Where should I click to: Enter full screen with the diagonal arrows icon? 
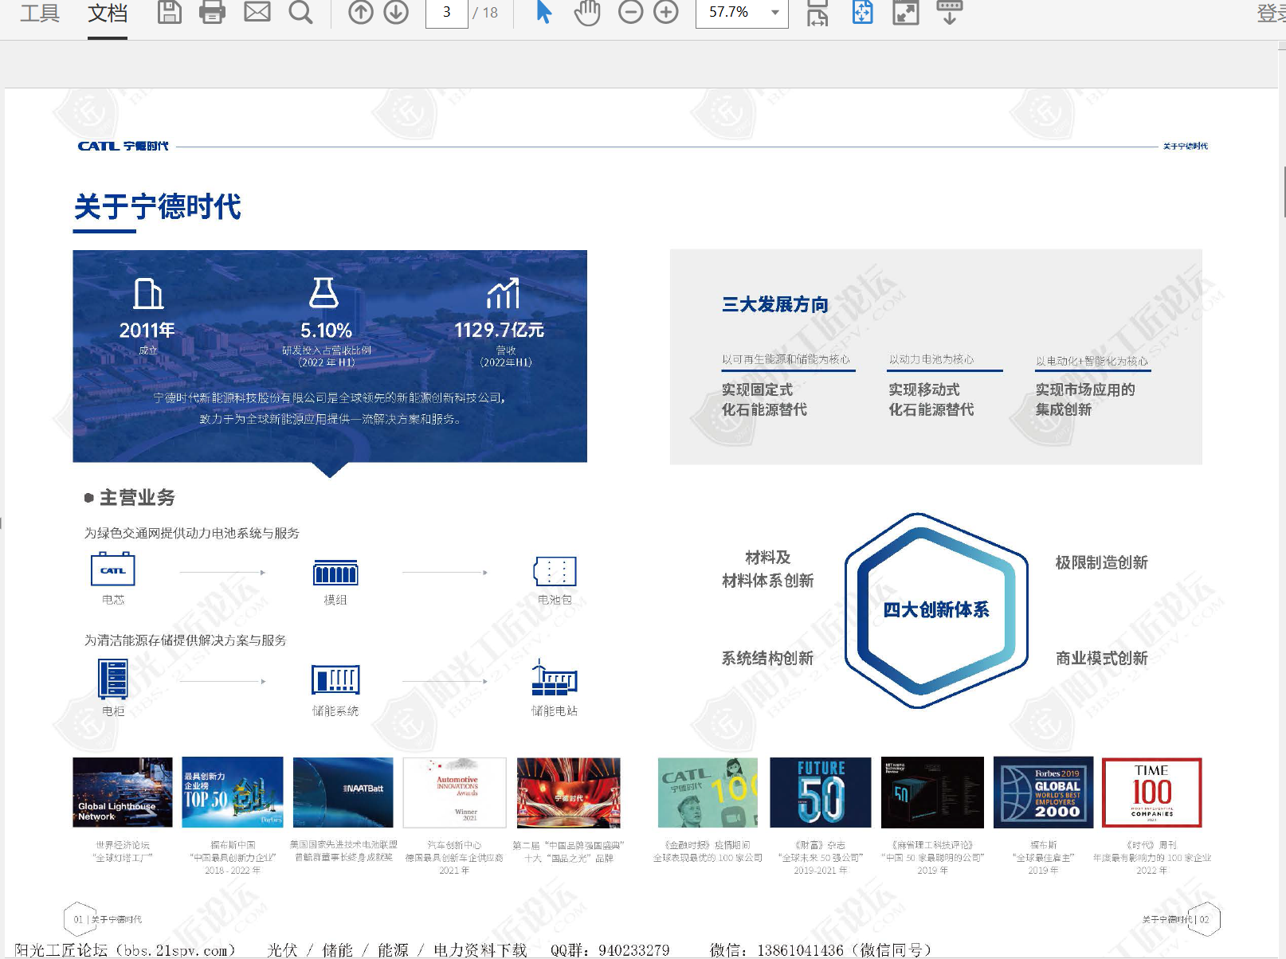[x=906, y=12]
